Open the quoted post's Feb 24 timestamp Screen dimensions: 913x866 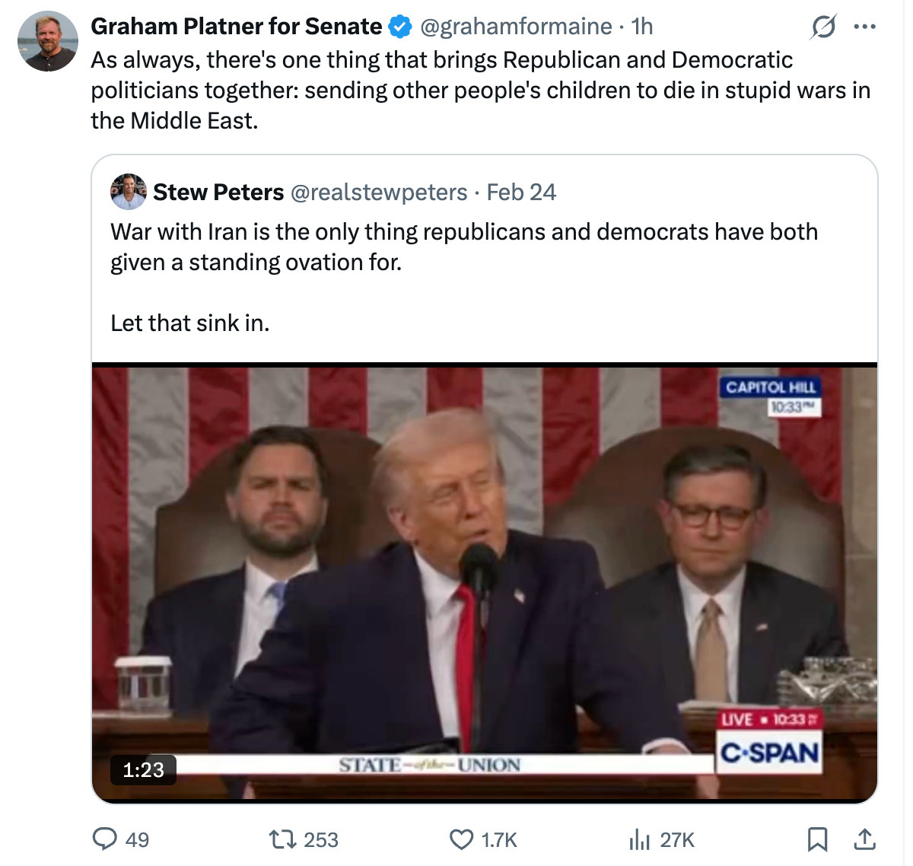[x=521, y=192]
